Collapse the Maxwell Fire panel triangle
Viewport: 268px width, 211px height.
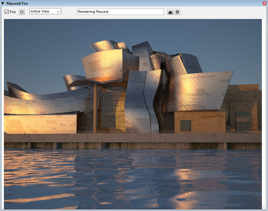(3, 3)
